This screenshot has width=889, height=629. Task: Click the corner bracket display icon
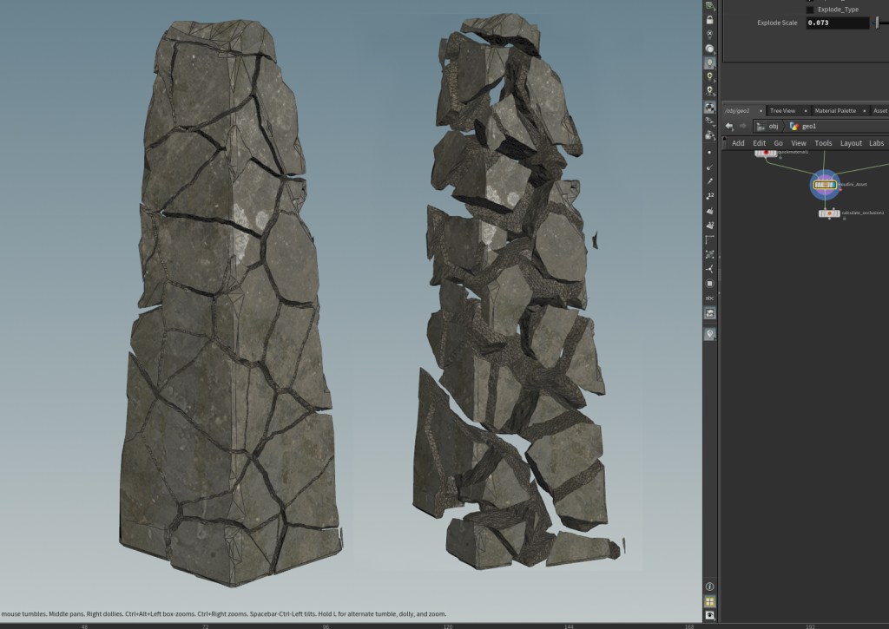(x=710, y=239)
